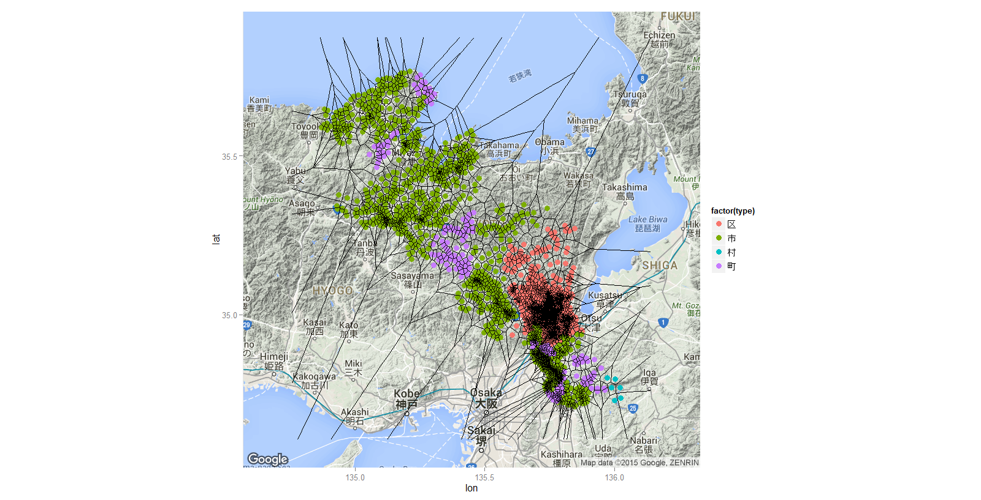Click the HYOGO prefecture label

point(333,291)
